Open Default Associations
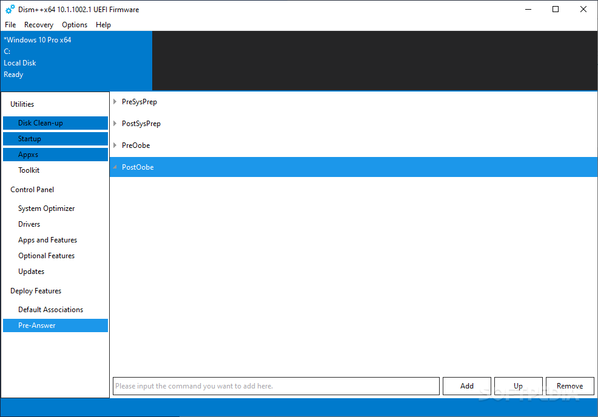 (x=55, y=310)
